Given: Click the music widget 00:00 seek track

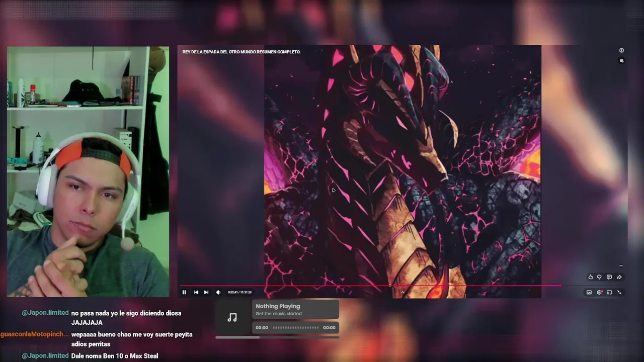Looking at the screenshot, I should click(x=296, y=327).
